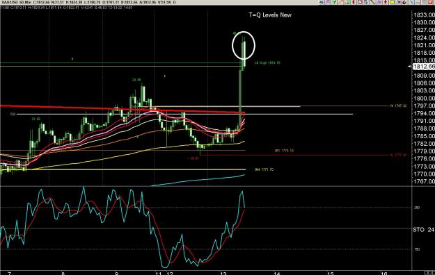
Task: Click the green arrow toolbar icon
Action: point(334,2)
